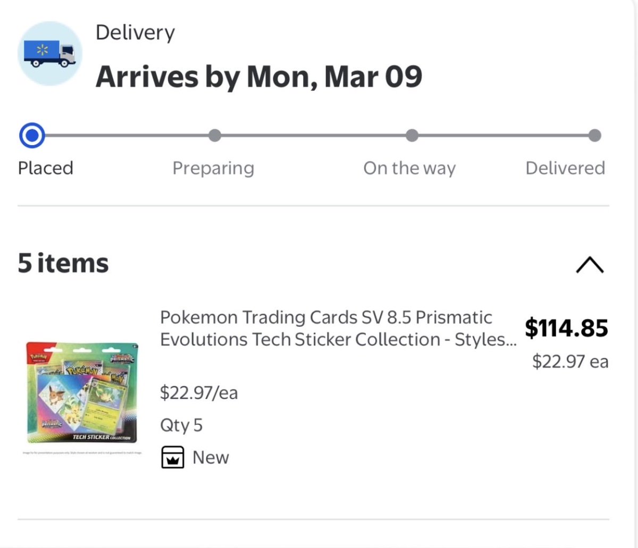Click the New condition label
The image size is (638, 548).
(x=211, y=457)
